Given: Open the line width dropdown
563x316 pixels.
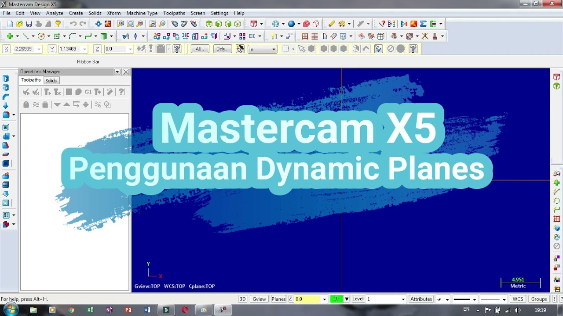Looking at the screenshot, I should pyautogui.click(x=504, y=299).
